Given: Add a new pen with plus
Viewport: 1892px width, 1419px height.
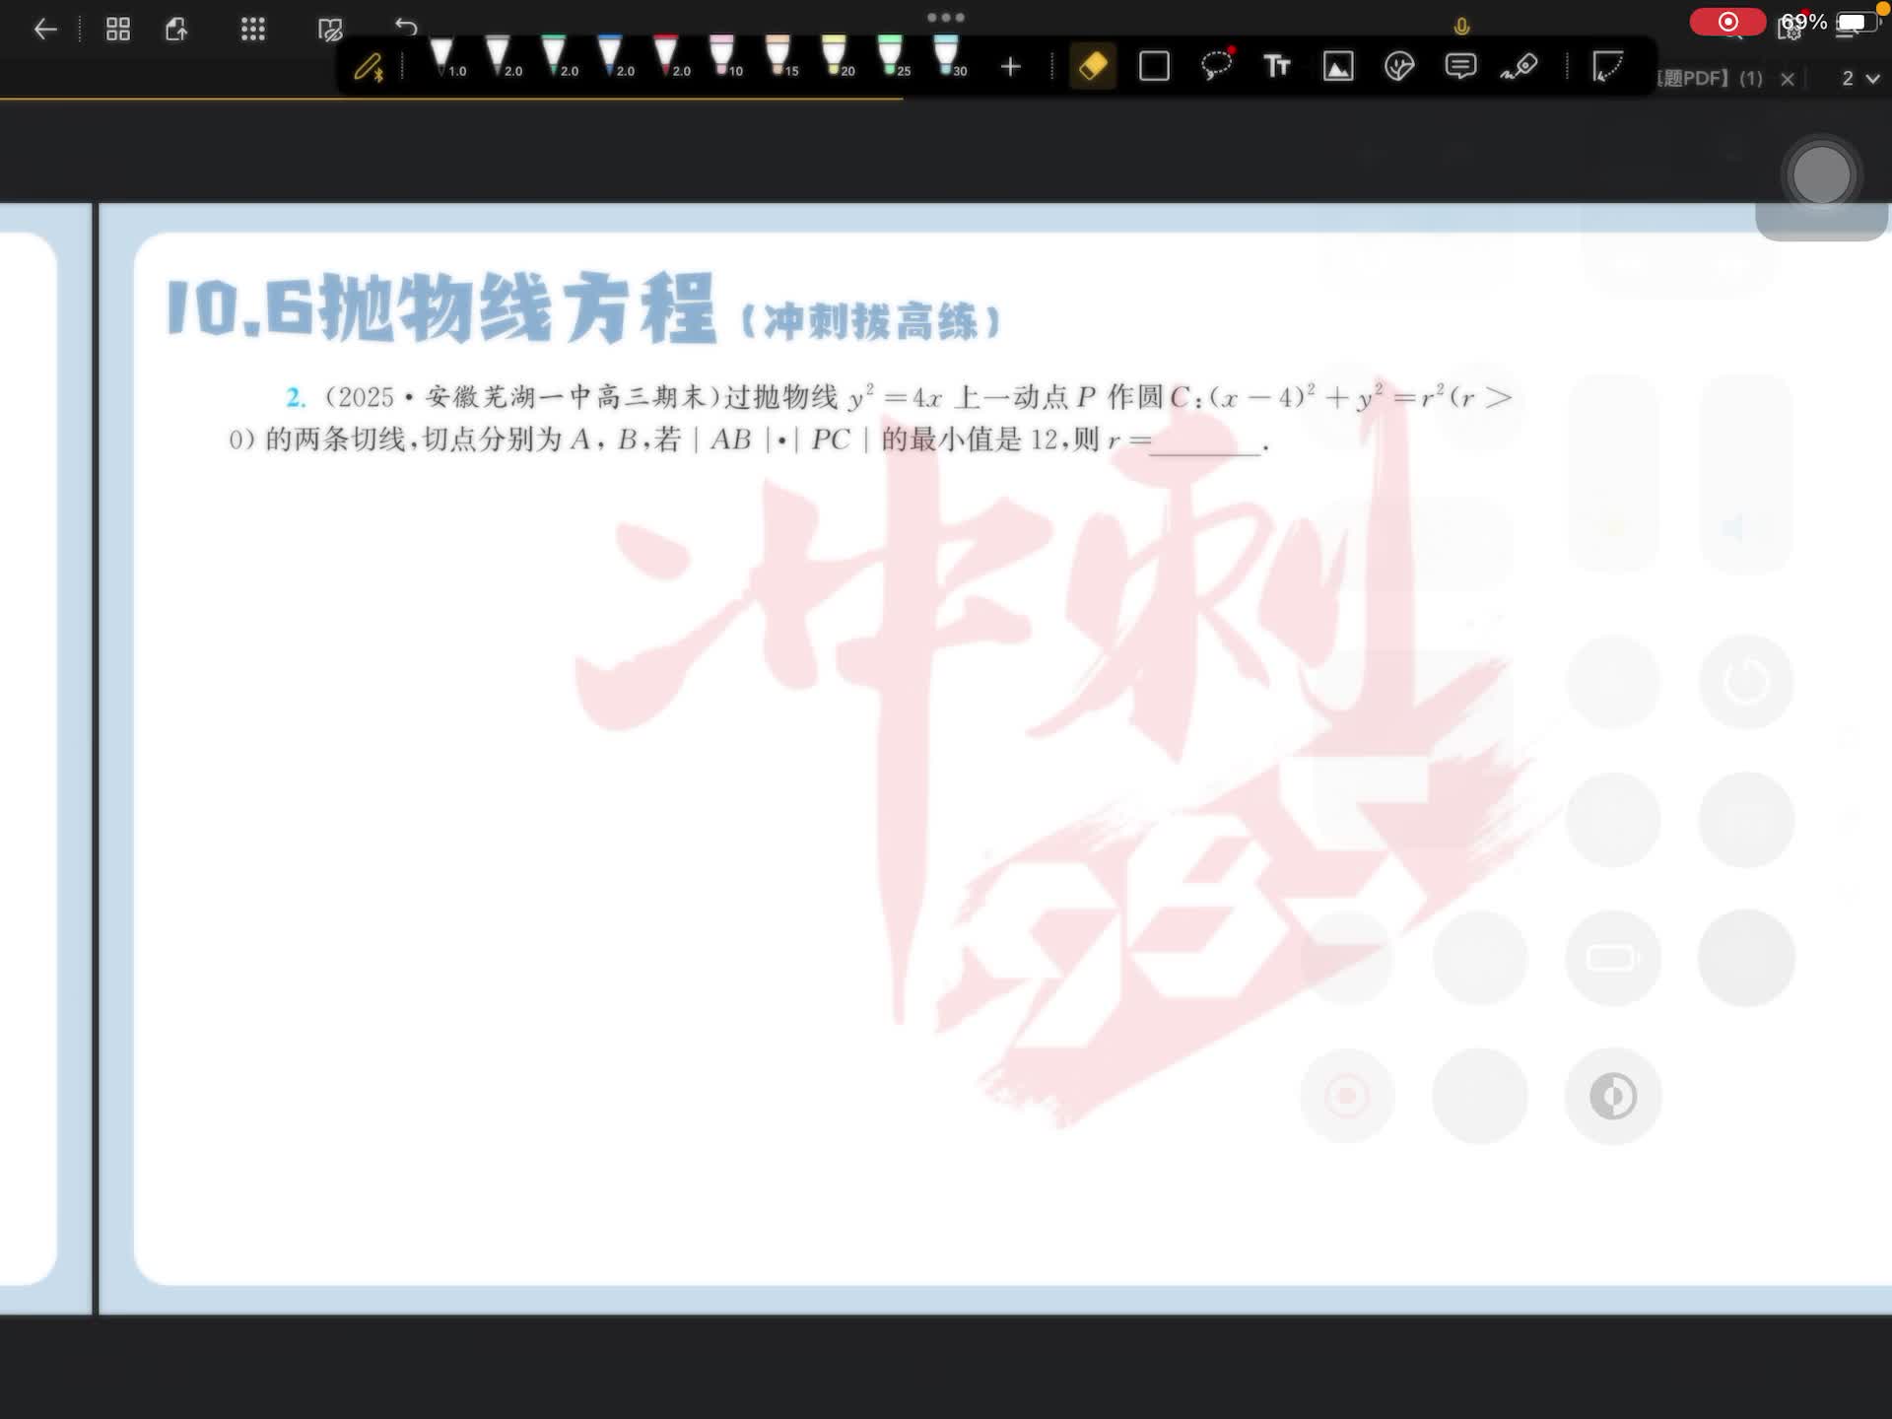Looking at the screenshot, I should click(1010, 67).
